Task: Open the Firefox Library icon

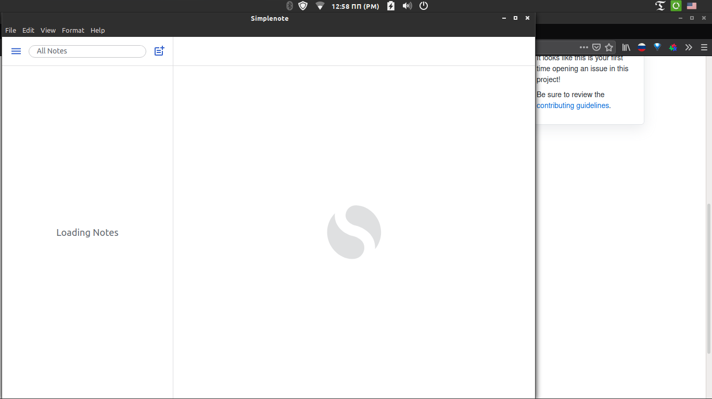Action: (x=626, y=47)
